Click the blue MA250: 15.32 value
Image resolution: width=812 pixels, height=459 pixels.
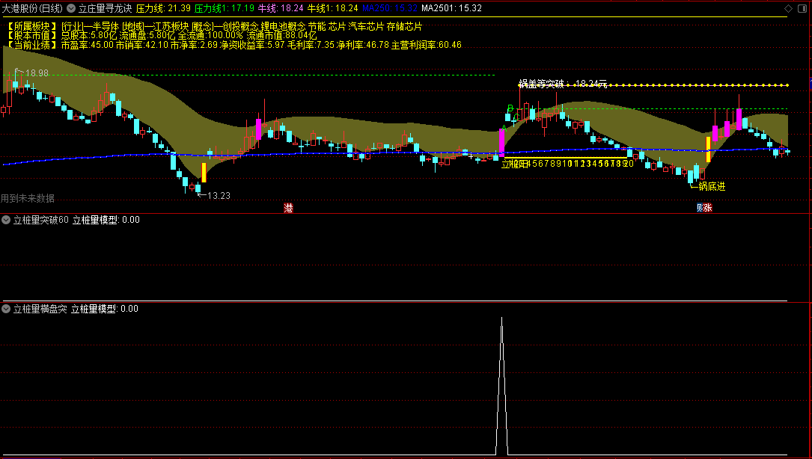coord(390,8)
